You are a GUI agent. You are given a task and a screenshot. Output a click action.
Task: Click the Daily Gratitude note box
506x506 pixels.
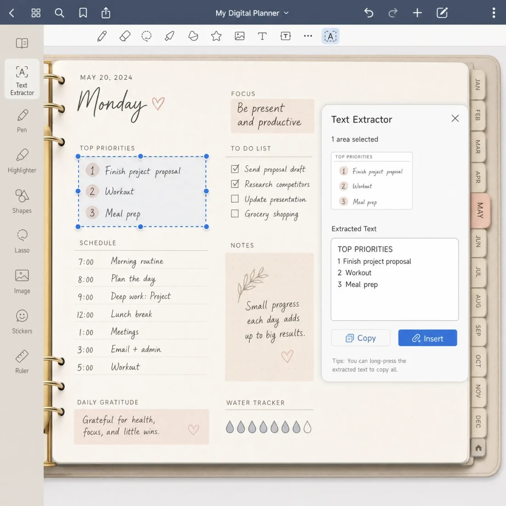click(x=141, y=426)
